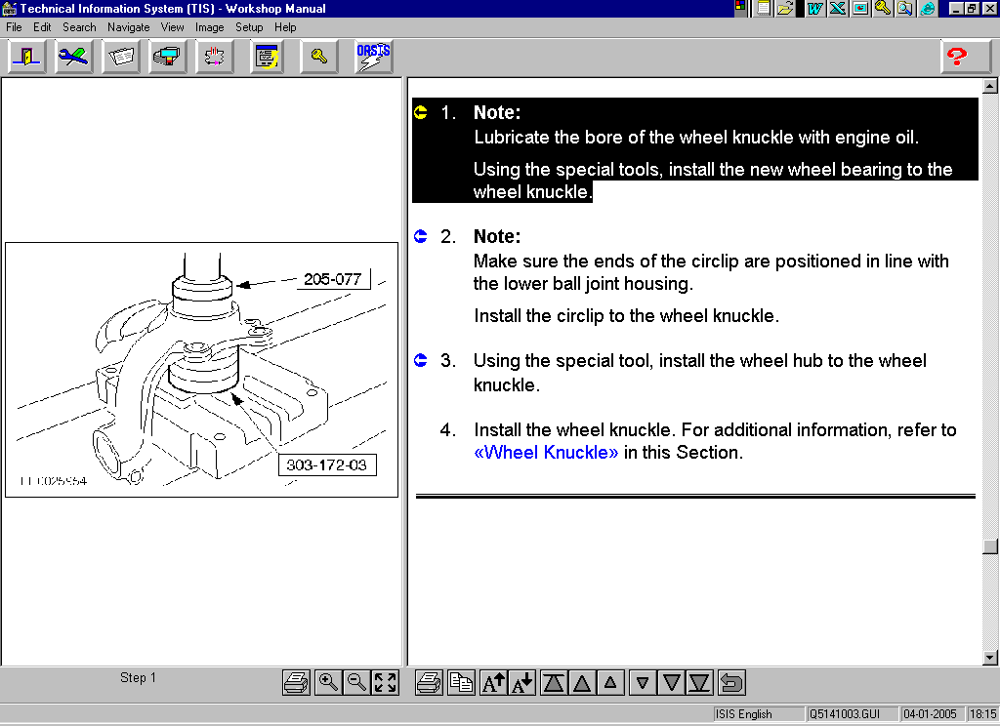
Task: Print the illustration with image pane printer icon
Action: 297,683
